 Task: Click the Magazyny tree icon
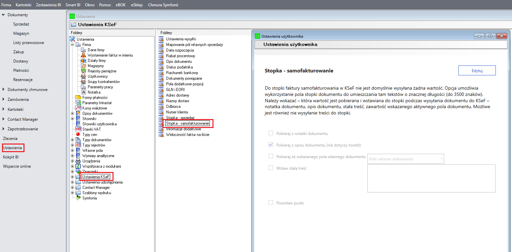tap(83, 66)
